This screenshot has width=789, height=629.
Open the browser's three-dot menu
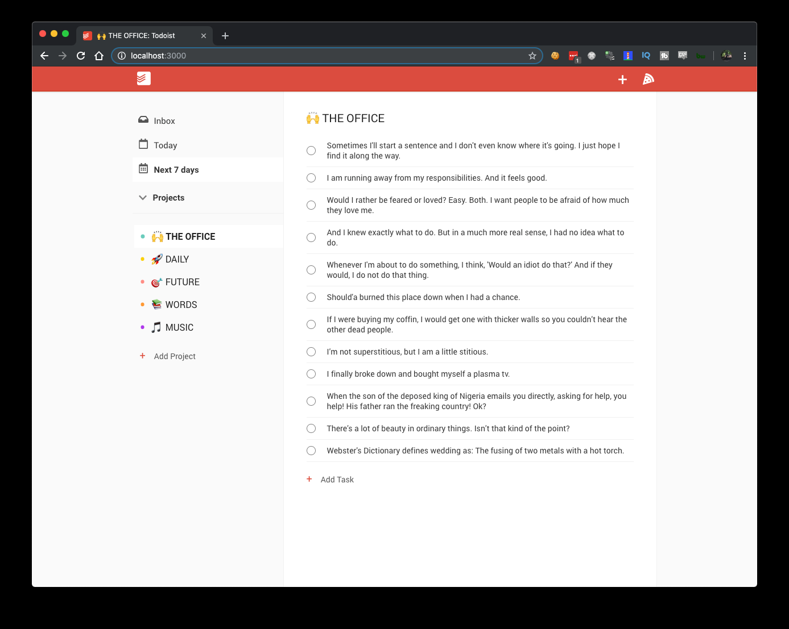[745, 56]
